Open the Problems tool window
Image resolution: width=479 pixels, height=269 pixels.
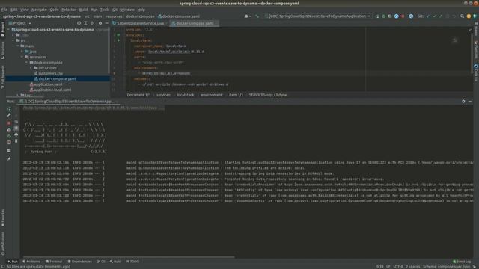point(31,262)
